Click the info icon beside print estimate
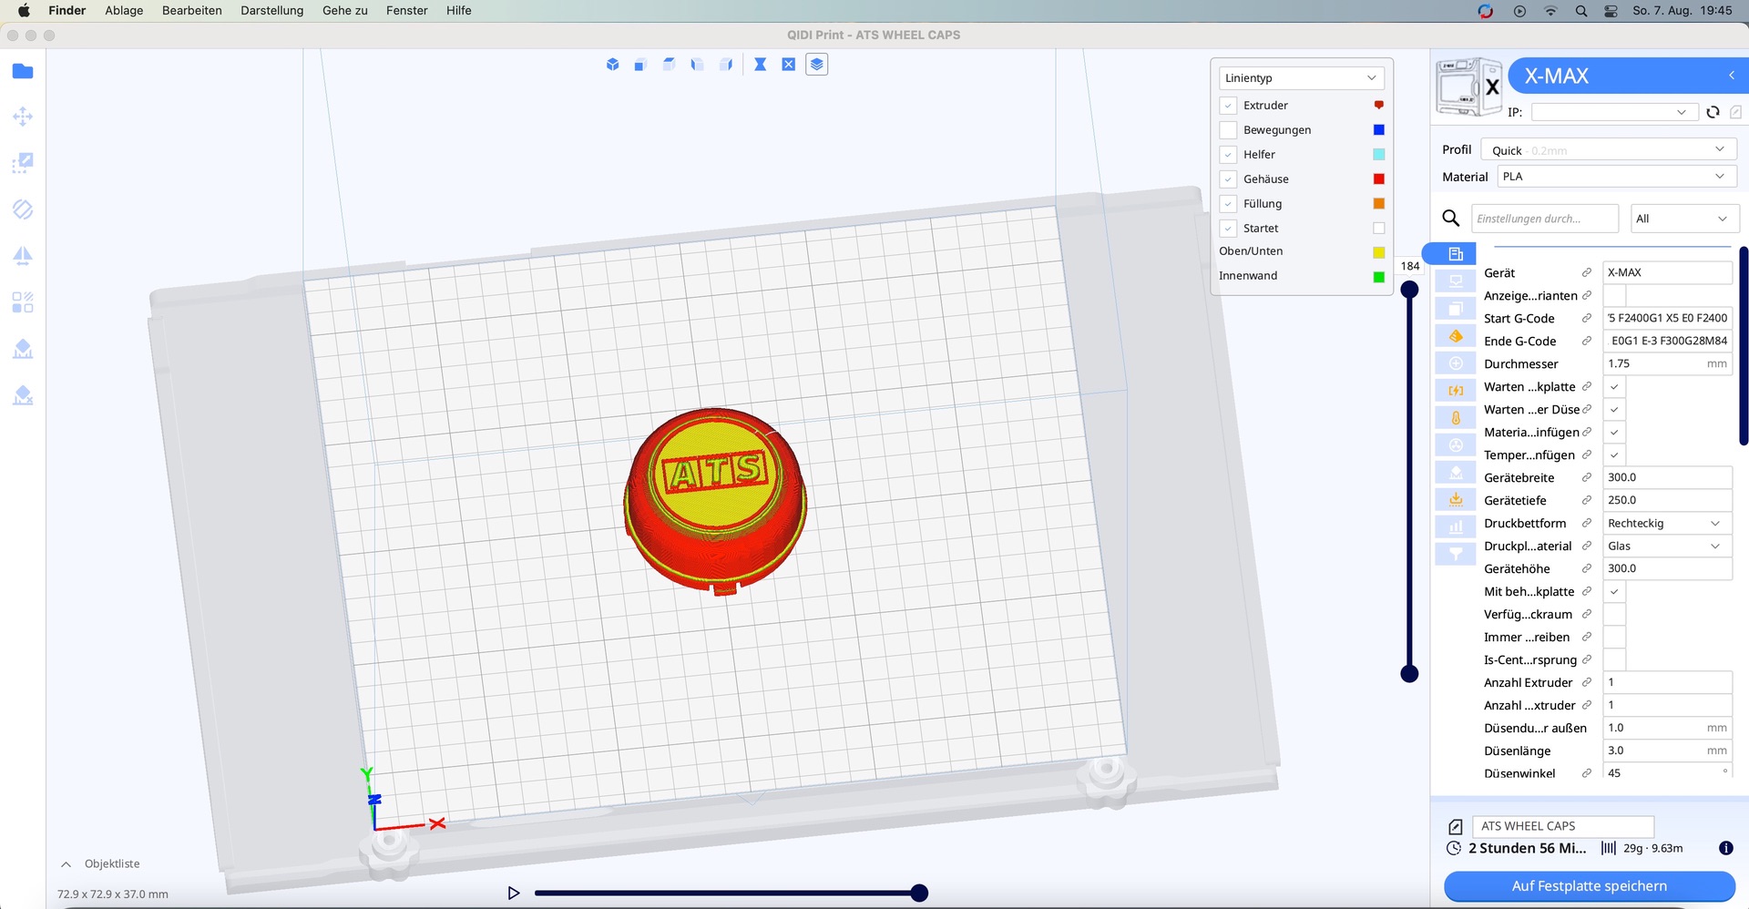The height and width of the screenshot is (909, 1749). (1725, 848)
